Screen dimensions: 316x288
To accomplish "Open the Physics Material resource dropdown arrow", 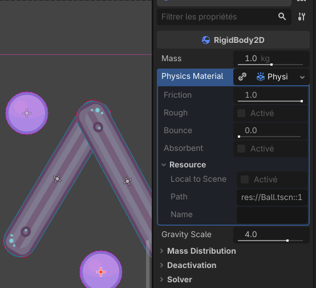I will 302,77.
